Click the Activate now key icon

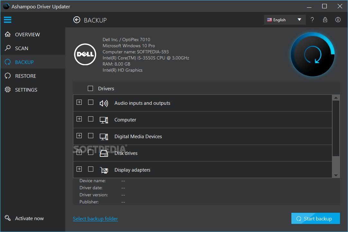pos(8,218)
